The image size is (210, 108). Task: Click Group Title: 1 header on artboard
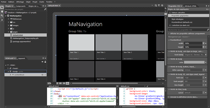pyautogui.click(x=77, y=31)
